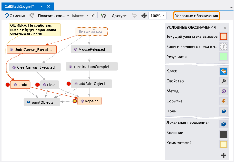The height and width of the screenshot is (162, 234).
Task: Close the CallStack1.dgml tab
Action: (x=49, y=6)
